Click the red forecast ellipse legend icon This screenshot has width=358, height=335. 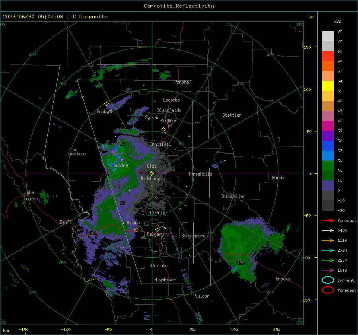pyautogui.click(x=328, y=290)
